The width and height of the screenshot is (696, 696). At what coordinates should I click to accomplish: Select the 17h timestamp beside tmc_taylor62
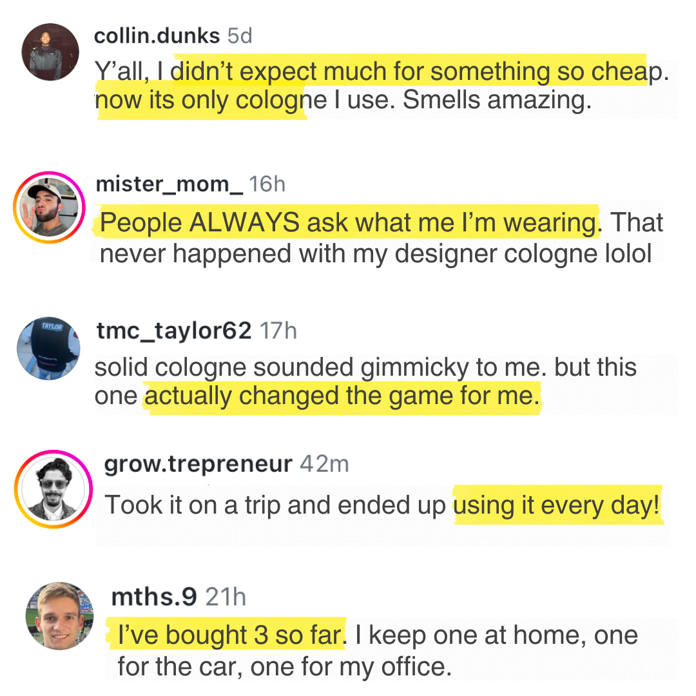click(x=278, y=331)
